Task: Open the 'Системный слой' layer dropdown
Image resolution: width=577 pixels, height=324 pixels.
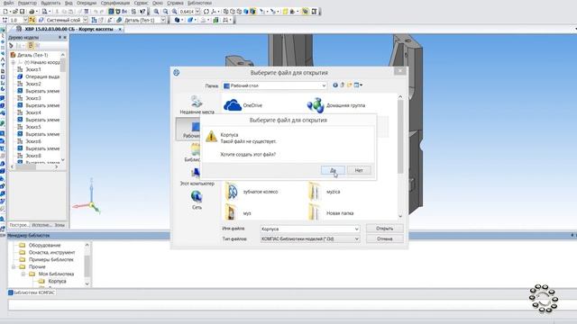Action: tap(85, 20)
